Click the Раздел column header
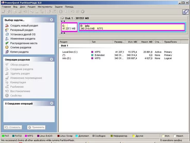Viewport: 190px width, 143px height. [x=75, y=42]
